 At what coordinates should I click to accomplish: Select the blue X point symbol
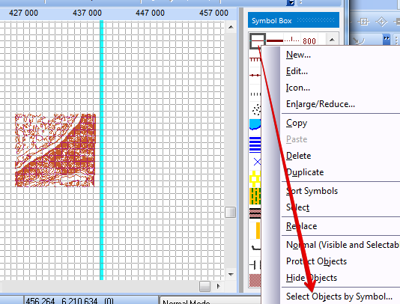coord(257,162)
